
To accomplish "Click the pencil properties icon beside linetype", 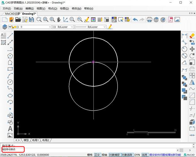I will [x=110, y=27].
